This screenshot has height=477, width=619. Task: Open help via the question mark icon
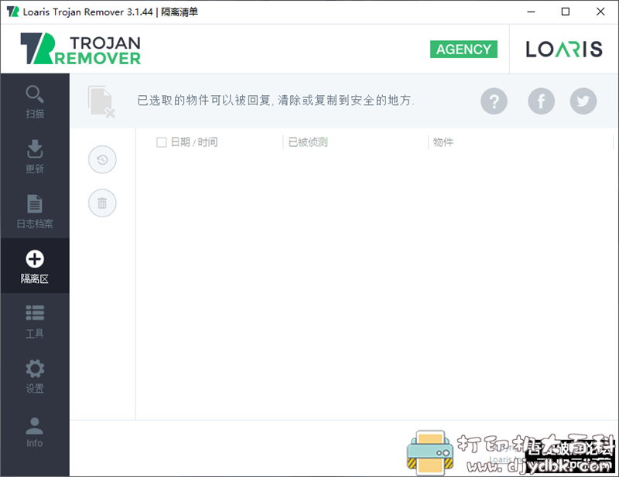[494, 101]
